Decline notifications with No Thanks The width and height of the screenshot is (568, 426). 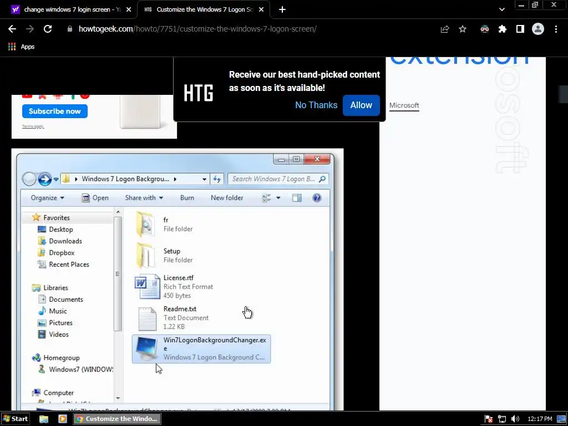[316, 105]
